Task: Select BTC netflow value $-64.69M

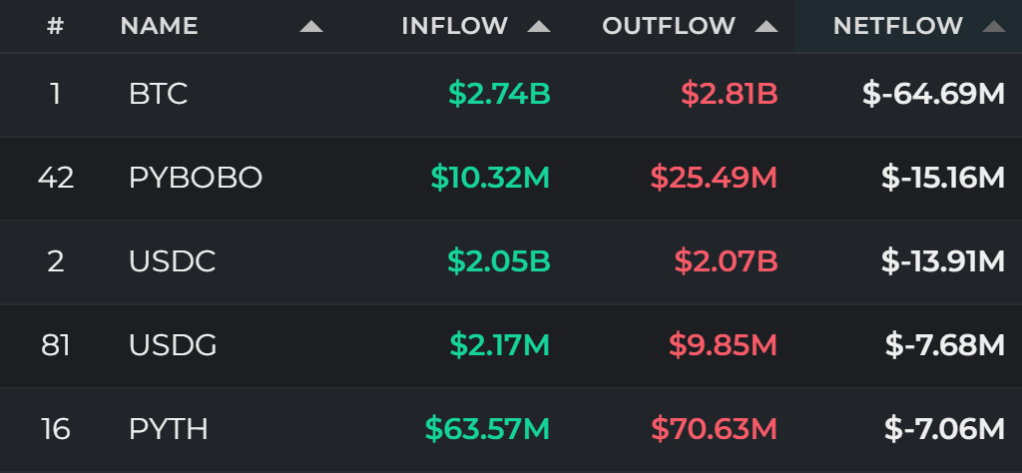Action: (933, 95)
